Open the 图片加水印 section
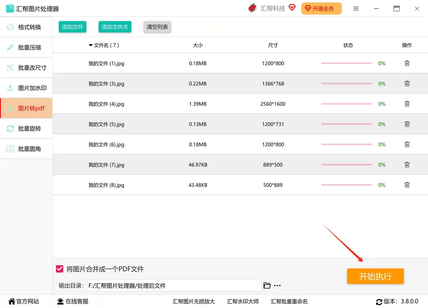Viewport: 428px width, 308px height. click(x=26, y=88)
